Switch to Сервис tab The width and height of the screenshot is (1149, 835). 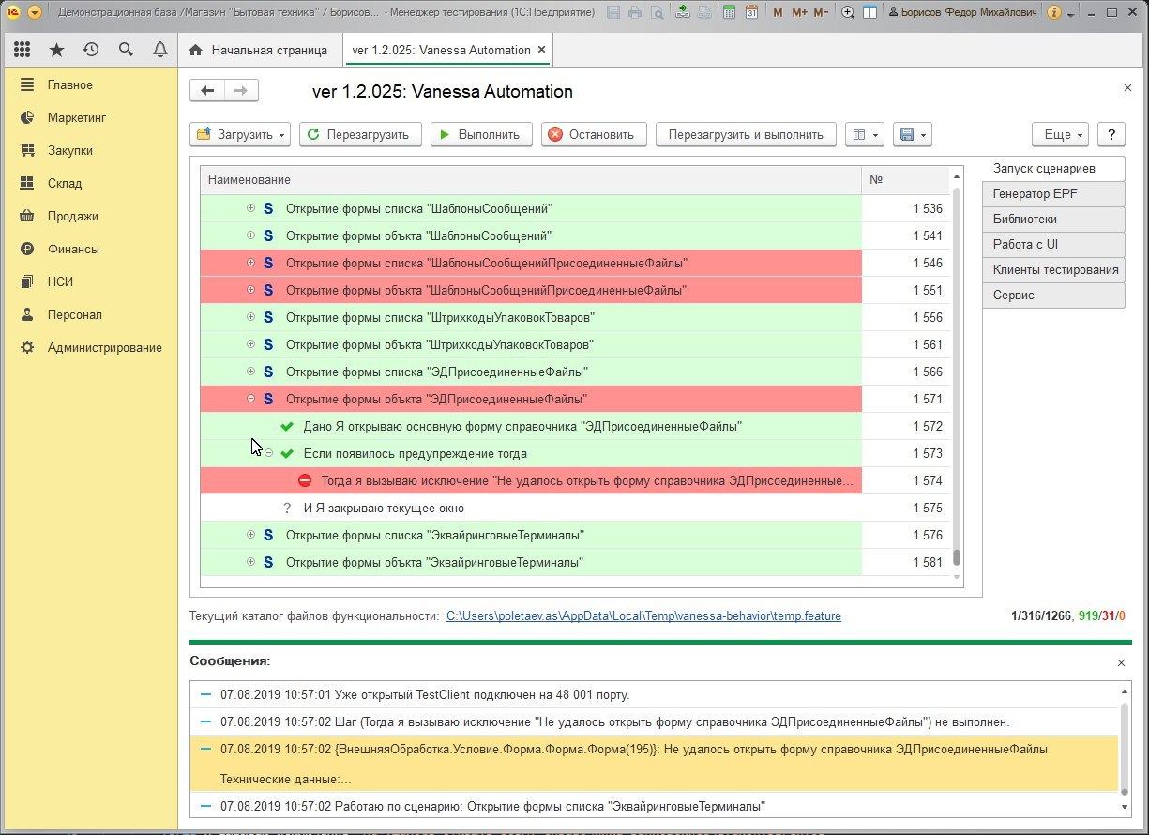[x=1053, y=295]
